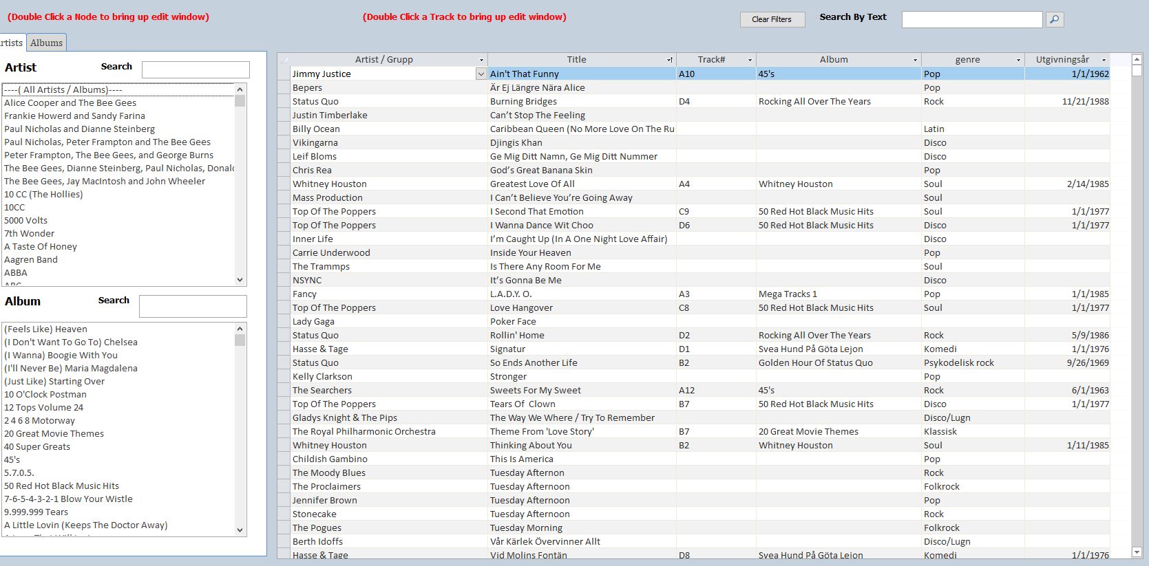Select 'ABBA' in the Artist list
This screenshot has height=566, width=1149.
pyautogui.click(x=118, y=272)
